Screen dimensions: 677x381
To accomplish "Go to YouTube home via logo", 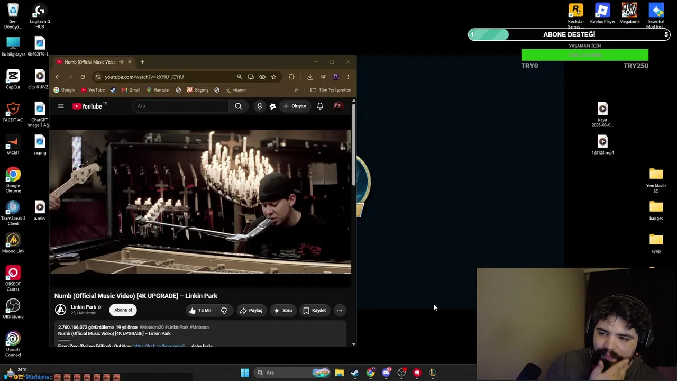I will point(88,106).
